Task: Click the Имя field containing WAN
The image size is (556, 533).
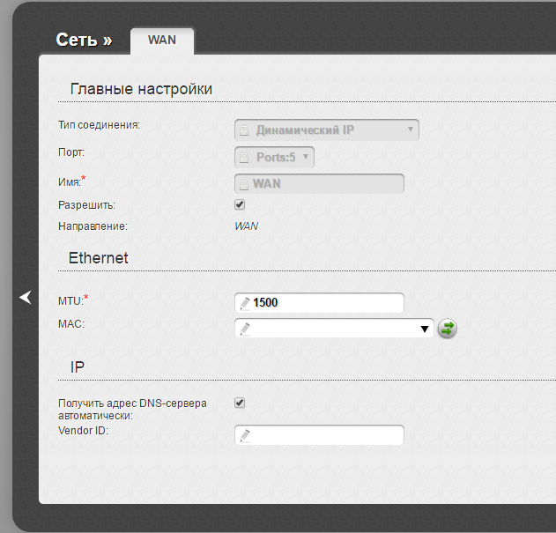Action: [324, 184]
